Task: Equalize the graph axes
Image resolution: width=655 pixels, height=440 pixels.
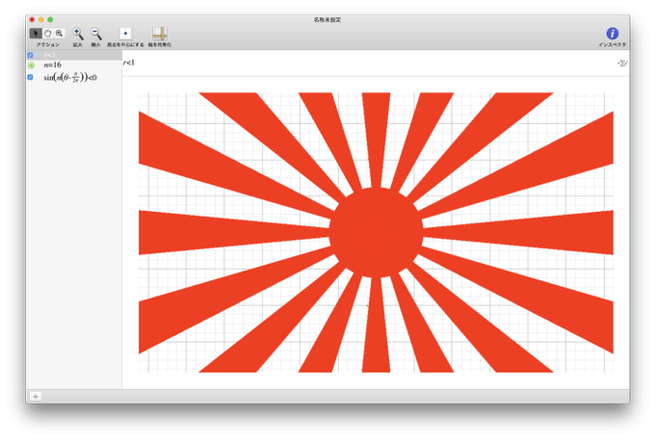Action: (160, 34)
